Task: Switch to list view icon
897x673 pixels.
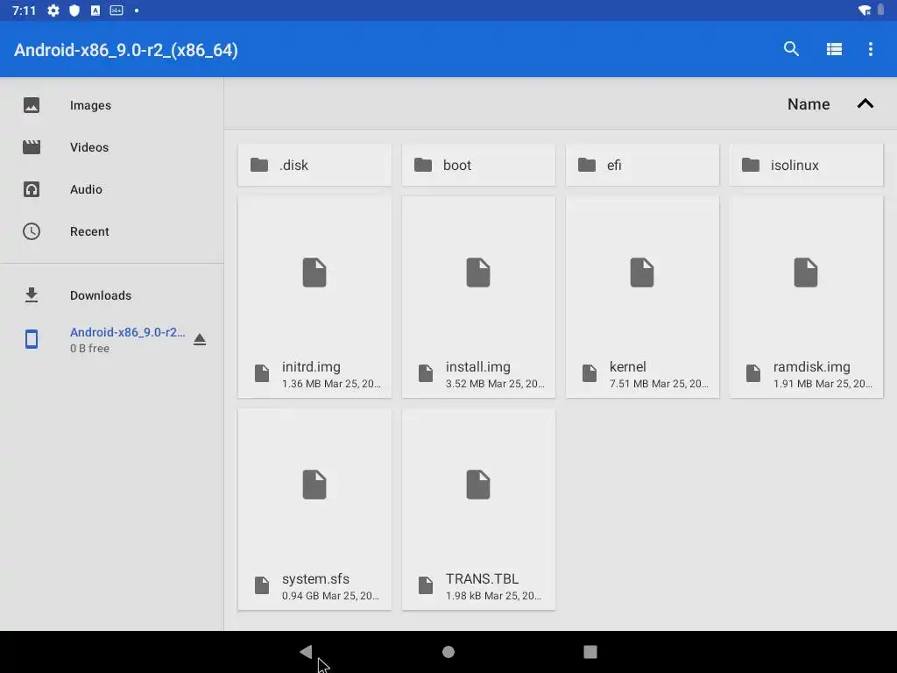Action: pyautogui.click(x=834, y=49)
